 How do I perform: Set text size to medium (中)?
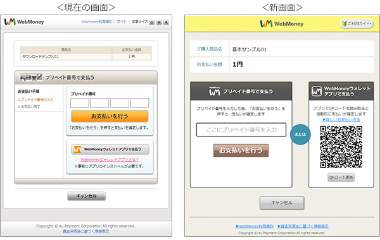click(159, 23)
